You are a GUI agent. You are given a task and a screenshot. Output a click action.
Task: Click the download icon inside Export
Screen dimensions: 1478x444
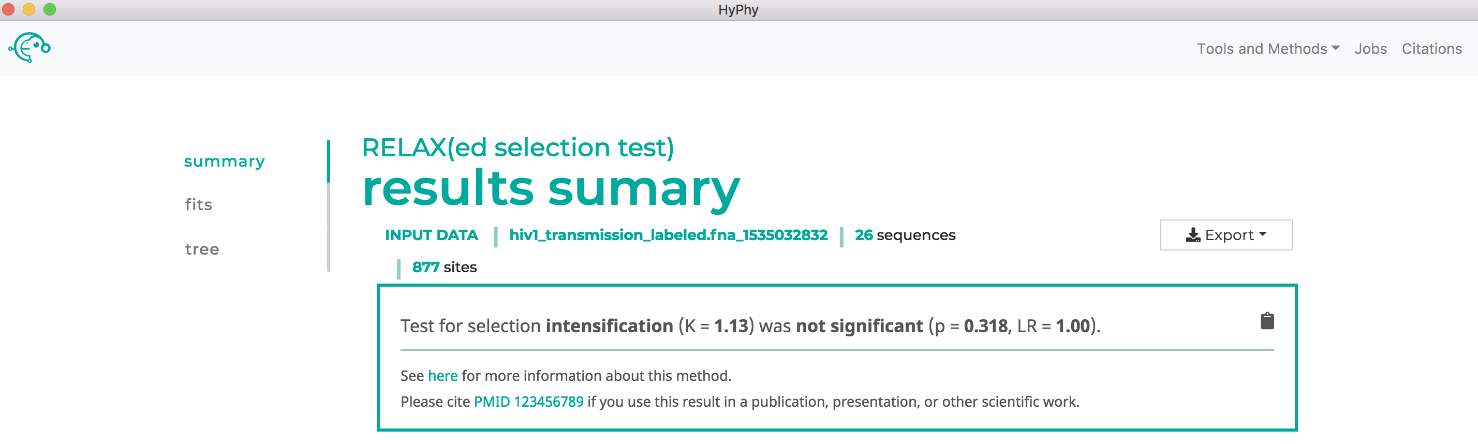(x=1193, y=235)
